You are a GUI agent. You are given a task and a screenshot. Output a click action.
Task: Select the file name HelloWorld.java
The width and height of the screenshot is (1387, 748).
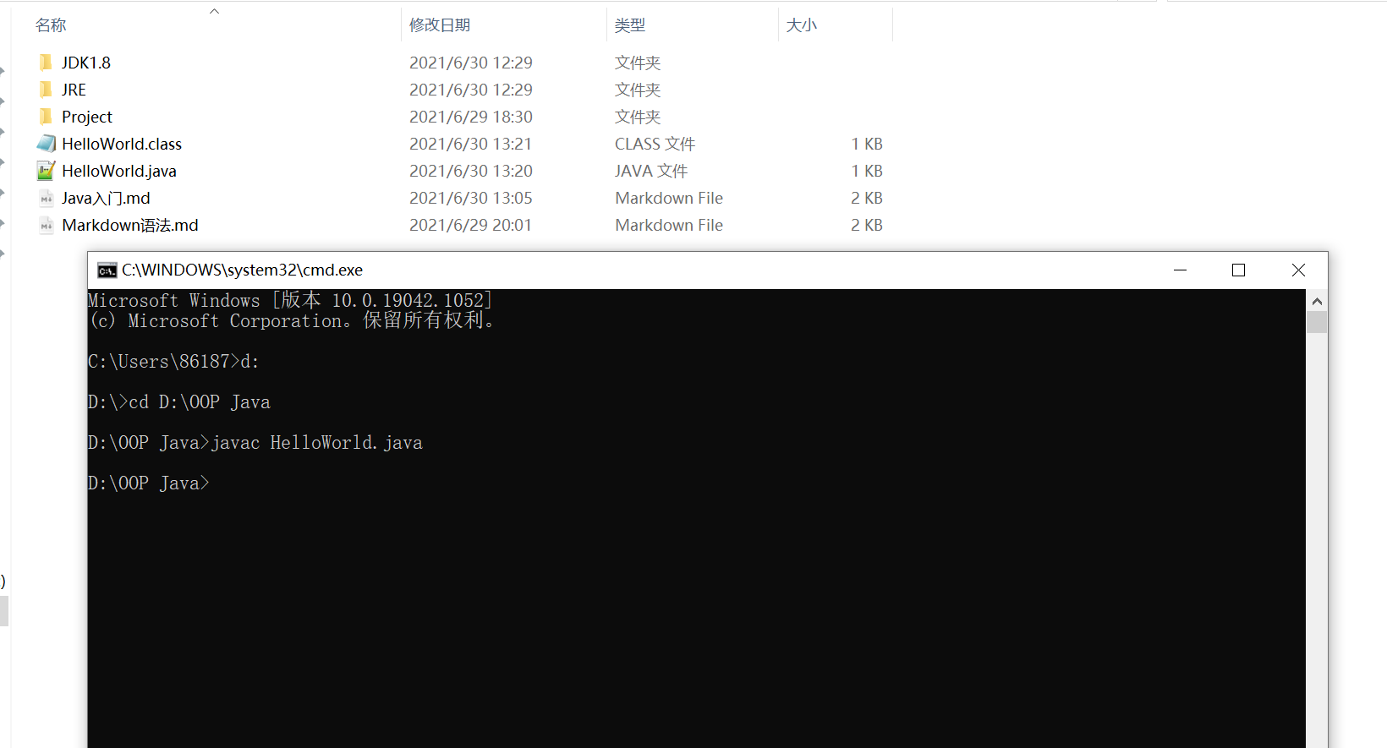click(x=119, y=171)
